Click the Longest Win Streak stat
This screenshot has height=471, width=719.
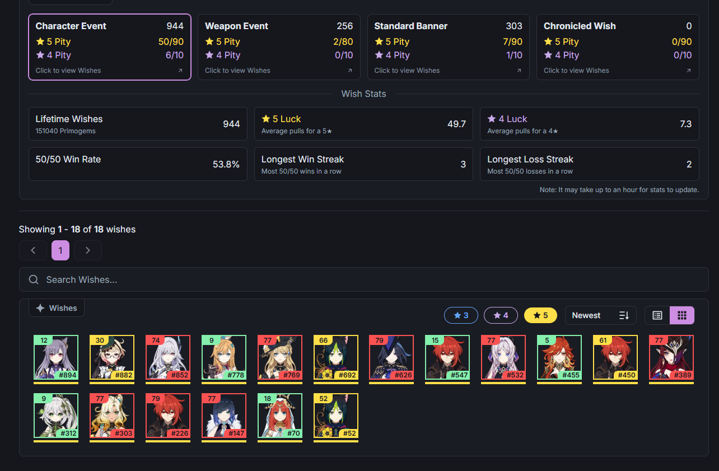[363, 164]
